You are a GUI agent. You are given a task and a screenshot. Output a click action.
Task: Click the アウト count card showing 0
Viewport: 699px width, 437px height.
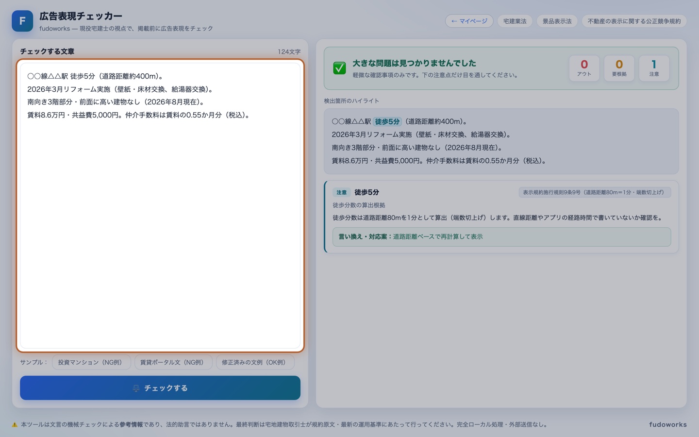584,68
